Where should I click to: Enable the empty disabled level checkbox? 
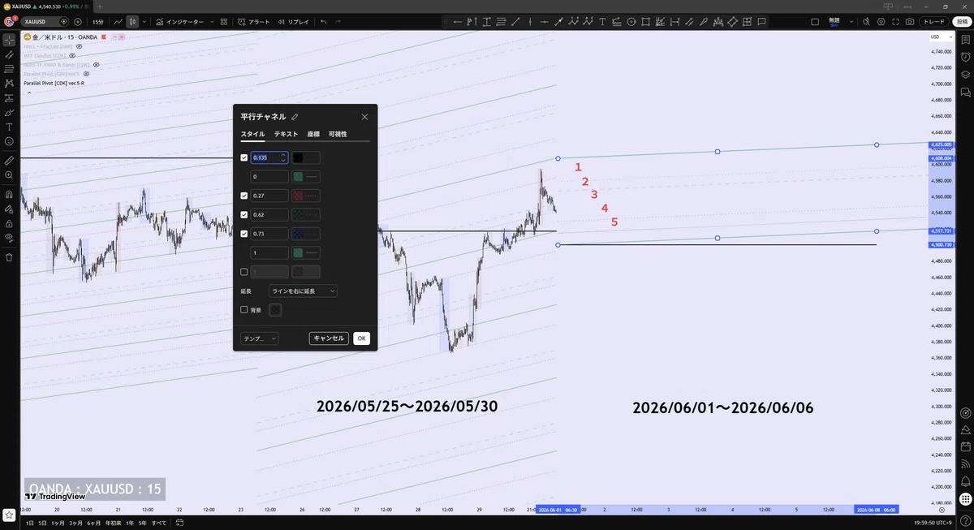point(244,272)
